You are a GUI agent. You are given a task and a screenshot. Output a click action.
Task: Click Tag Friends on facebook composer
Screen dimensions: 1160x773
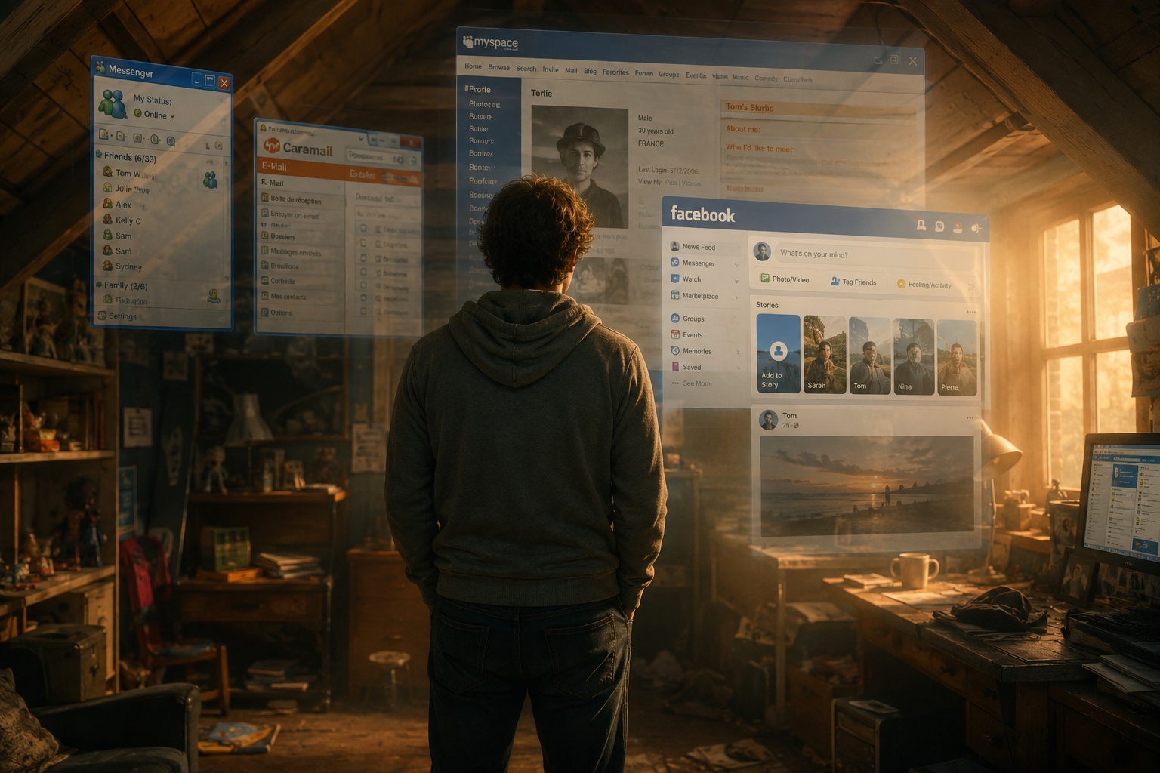[853, 282]
